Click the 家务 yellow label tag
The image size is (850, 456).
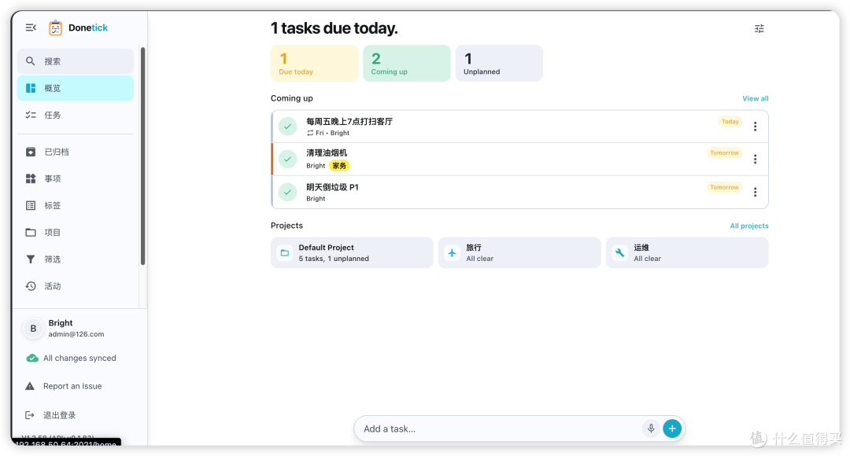pos(339,166)
